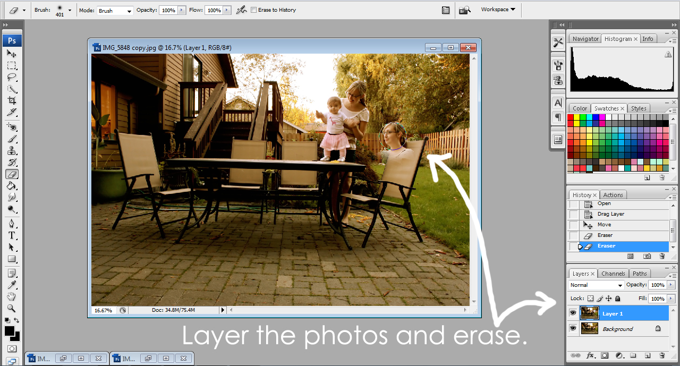Viewport: 680px width, 366px height.
Task: Toggle Lock transparent pixels for Layer 1
Action: click(x=591, y=298)
